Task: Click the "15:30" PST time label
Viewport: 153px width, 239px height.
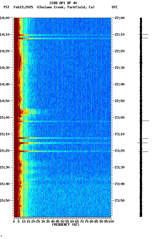Action: tap(5, 168)
